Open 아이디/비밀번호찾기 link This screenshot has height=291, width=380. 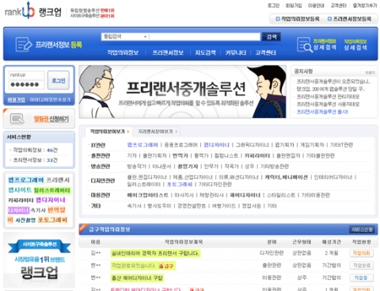tap(50, 100)
